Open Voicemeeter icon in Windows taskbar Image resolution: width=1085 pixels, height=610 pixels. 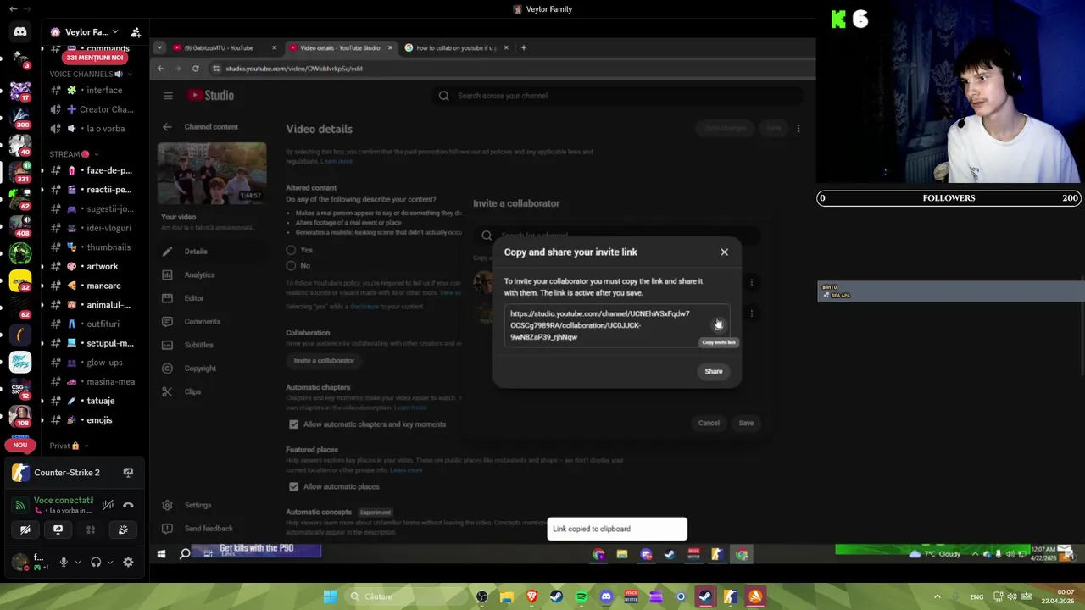click(x=631, y=596)
